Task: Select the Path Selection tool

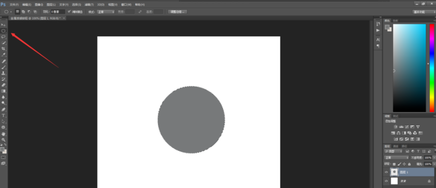Action: pyautogui.click(x=3, y=121)
